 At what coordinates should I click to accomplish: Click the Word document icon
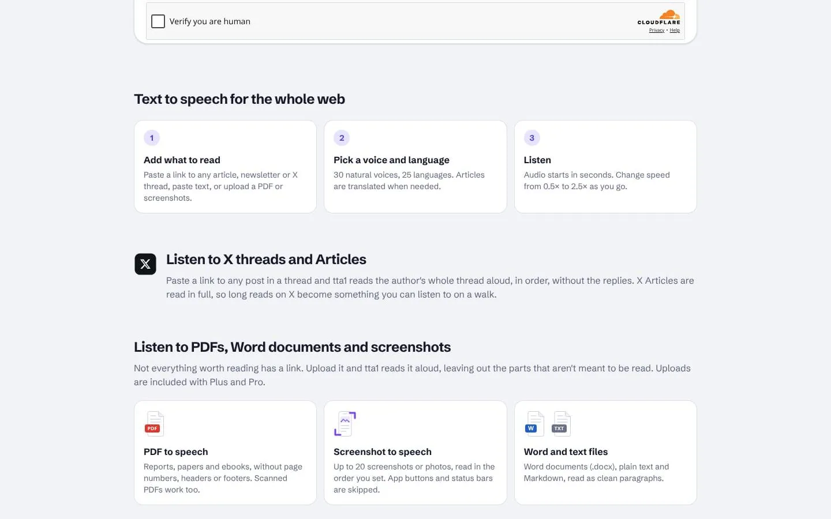tap(534, 424)
